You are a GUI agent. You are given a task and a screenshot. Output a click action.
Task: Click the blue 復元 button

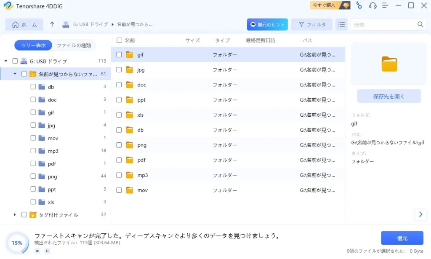[x=402, y=238]
